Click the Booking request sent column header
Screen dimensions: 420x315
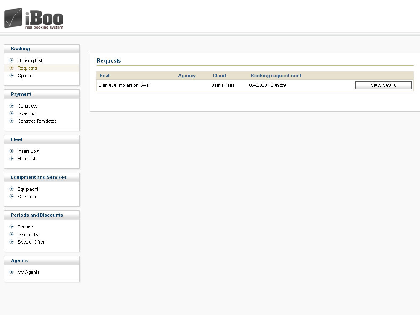tap(276, 76)
